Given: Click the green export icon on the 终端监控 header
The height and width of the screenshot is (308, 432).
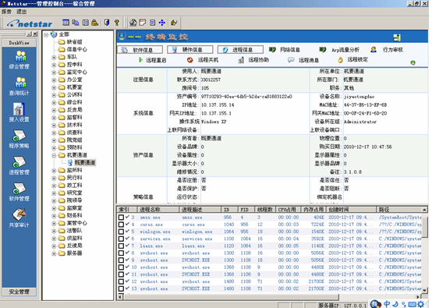Looking at the screenshot, I should (397, 37).
